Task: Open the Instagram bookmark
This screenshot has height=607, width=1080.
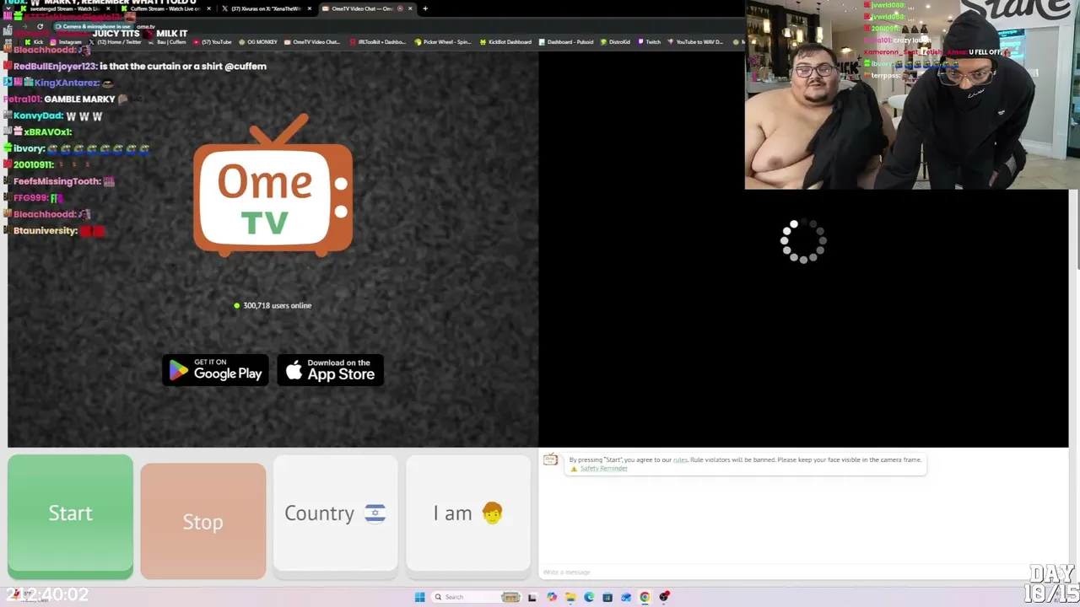Action: coord(67,42)
